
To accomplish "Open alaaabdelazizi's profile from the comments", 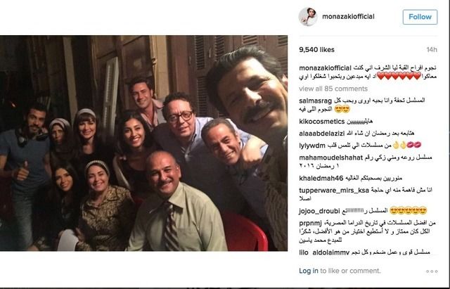I will tap(321, 134).
